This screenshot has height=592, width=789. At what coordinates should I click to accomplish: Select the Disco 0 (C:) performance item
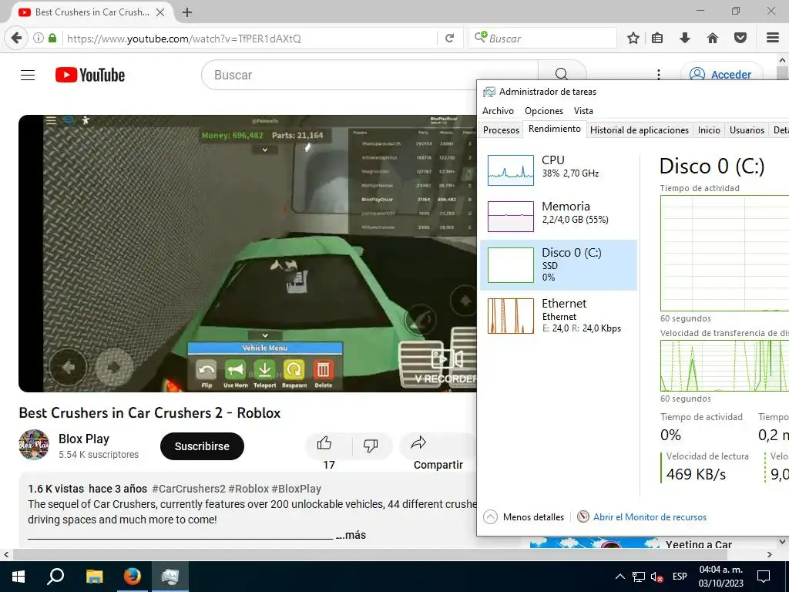pyautogui.click(x=559, y=265)
